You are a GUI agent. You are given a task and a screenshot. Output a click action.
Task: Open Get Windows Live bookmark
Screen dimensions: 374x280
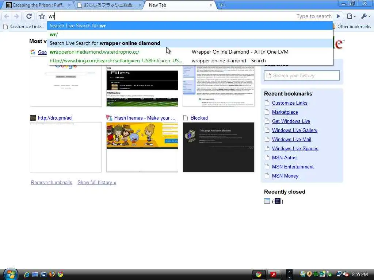[291, 121]
